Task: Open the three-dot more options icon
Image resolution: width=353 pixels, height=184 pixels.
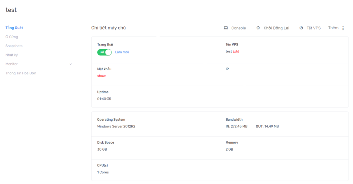Action: pyautogui.click(x=343, y=28)
